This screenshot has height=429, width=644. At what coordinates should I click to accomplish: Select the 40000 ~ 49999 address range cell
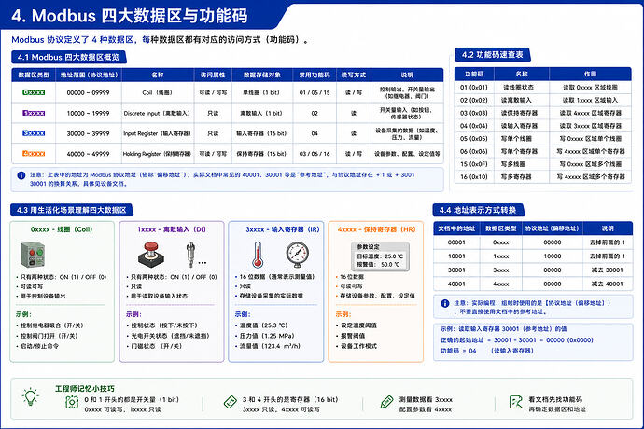[89, 154]
